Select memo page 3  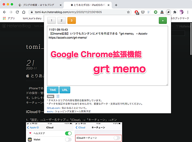pos(71,20)
